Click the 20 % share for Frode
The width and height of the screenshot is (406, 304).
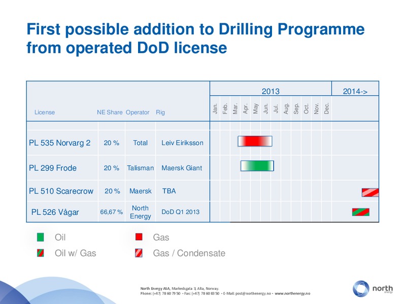[x=111, y=168]
